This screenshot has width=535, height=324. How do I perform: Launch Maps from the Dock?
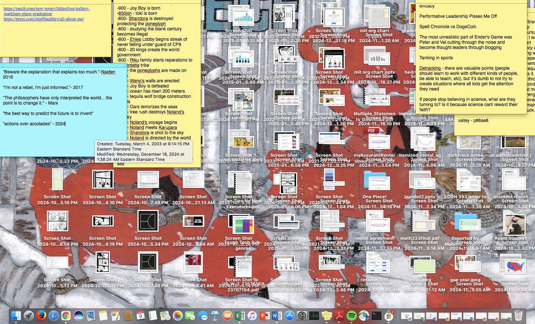[x=165, y=316]
